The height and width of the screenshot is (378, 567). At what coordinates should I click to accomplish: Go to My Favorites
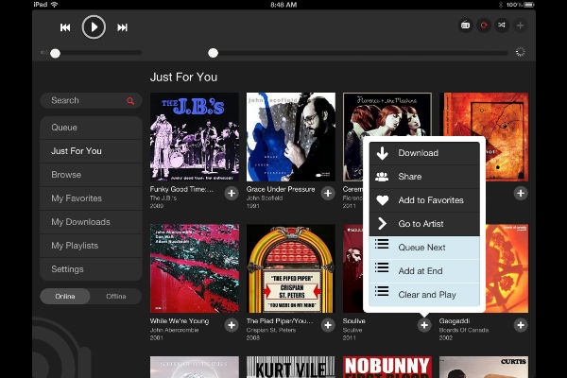[91, 198]
